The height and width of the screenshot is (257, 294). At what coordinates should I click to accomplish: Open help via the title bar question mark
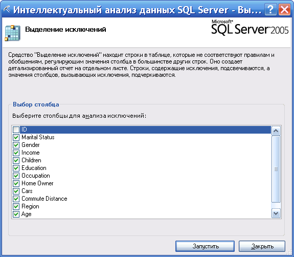[x=270, y=9]
